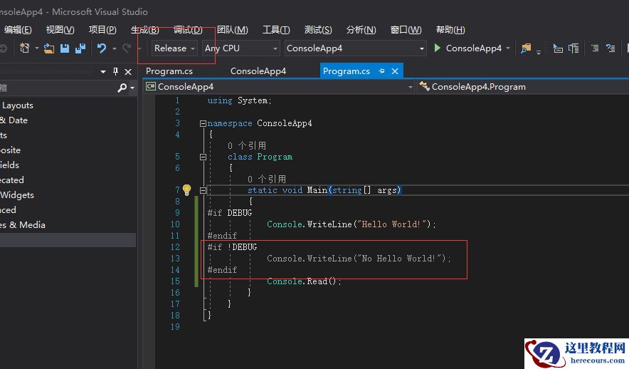
Task: Open the Any CPU platform dropdown
Action: click(240, 48)
